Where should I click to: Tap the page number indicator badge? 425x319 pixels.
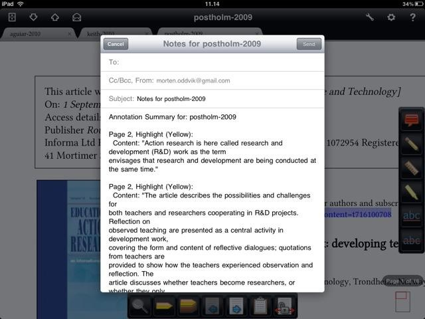(402, 281)
